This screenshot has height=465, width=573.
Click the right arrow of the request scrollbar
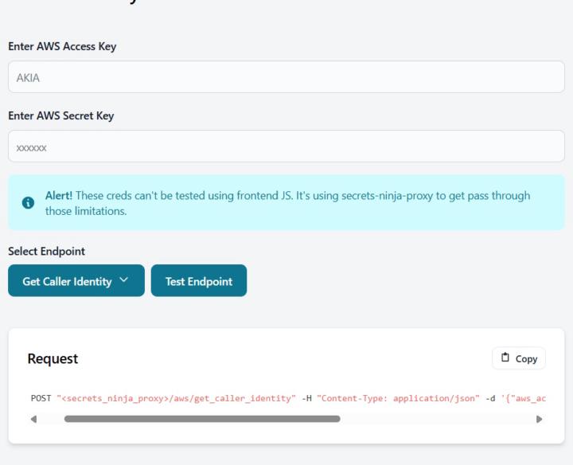tap(539, 419)
